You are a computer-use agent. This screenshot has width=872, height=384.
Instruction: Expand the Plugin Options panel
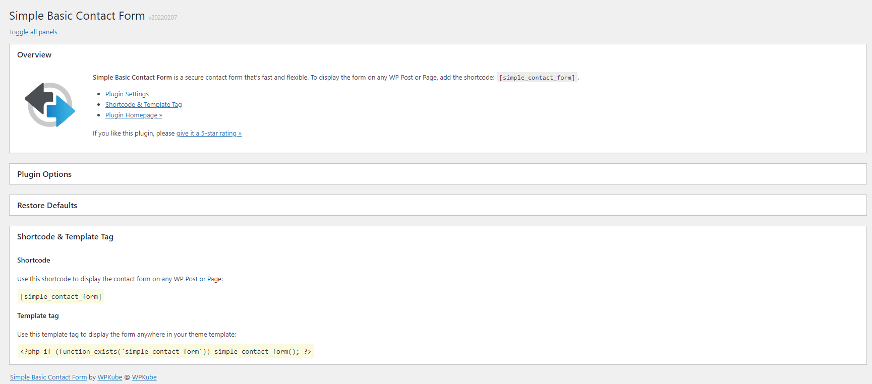tap(438, 174)
